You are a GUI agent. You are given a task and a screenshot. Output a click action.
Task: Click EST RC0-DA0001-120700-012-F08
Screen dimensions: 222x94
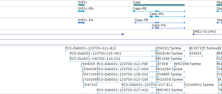point(122,64)
